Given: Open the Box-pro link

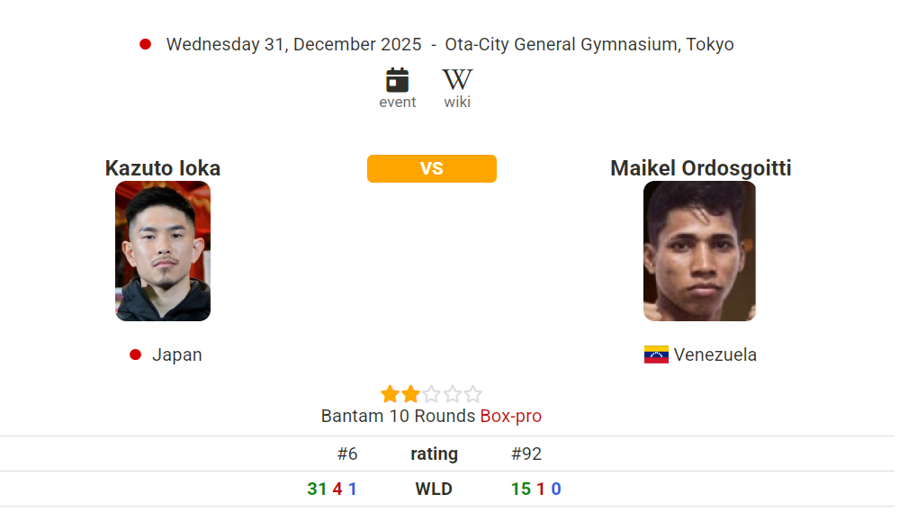Looking at the screenshot, I should tap(510, 417).
